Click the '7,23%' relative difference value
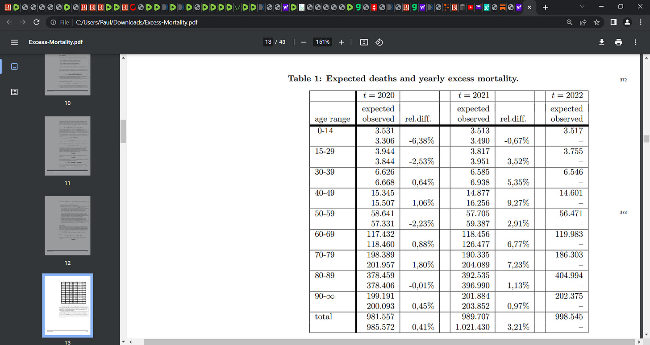This screenshot has width=650, height=345. (x=518, y=265)
